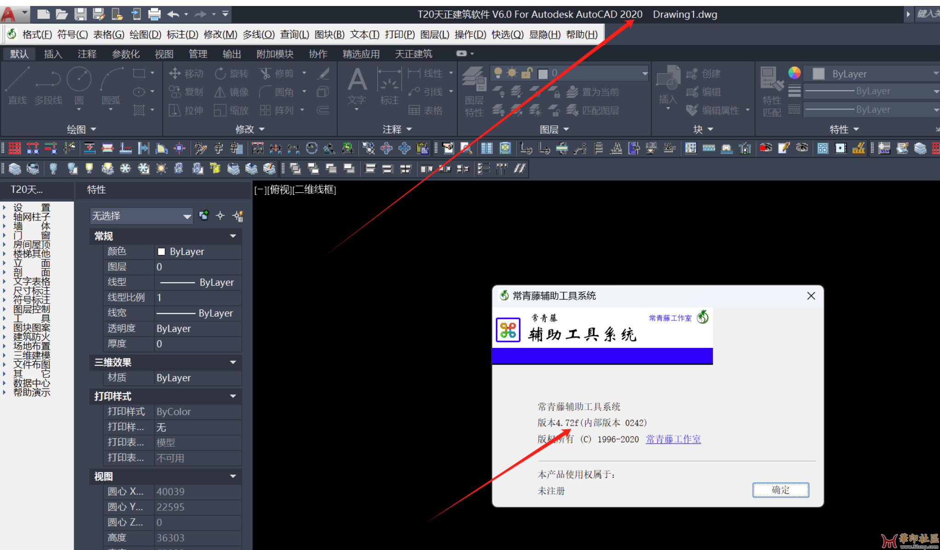Viewport: 940px width, 550px height.
Task: Expand the 修改 panel dropdown
Action: (250, 129)
